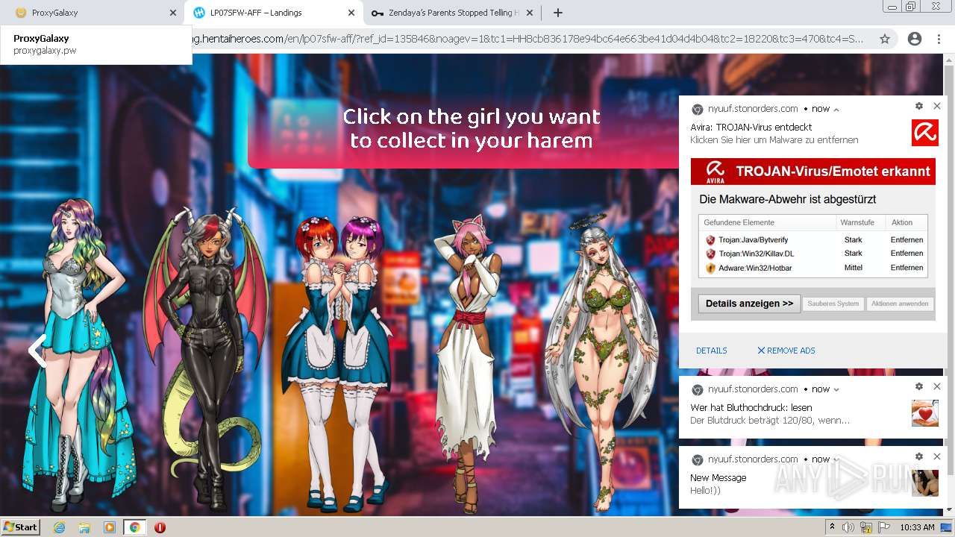This screenshot has height=537, width=955.
Task: Restore down the Chrome window
Action: coord(911,6)
